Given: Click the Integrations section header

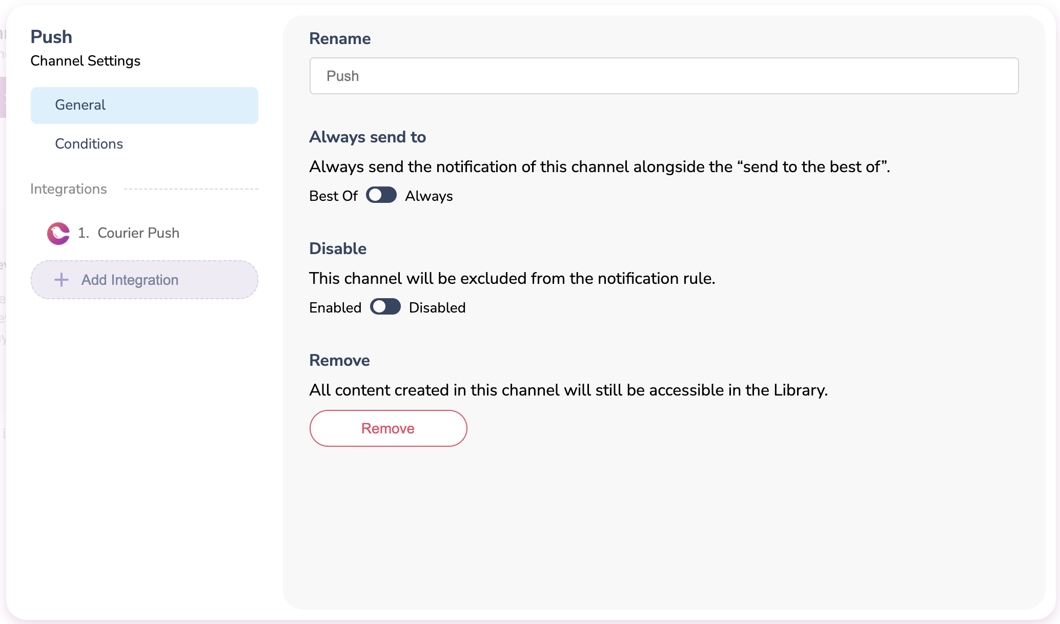Looking at the screenshot, I should (x=69, y=189).
